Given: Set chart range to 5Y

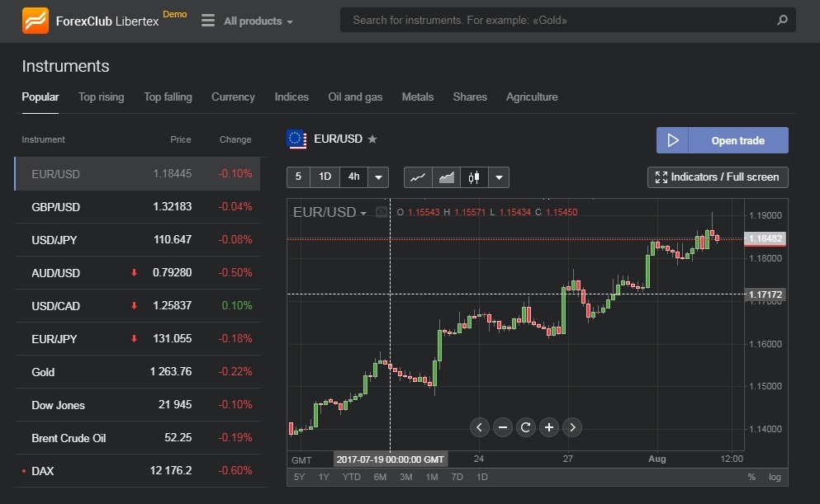Looking at the screenshot, I should point(299,477).
